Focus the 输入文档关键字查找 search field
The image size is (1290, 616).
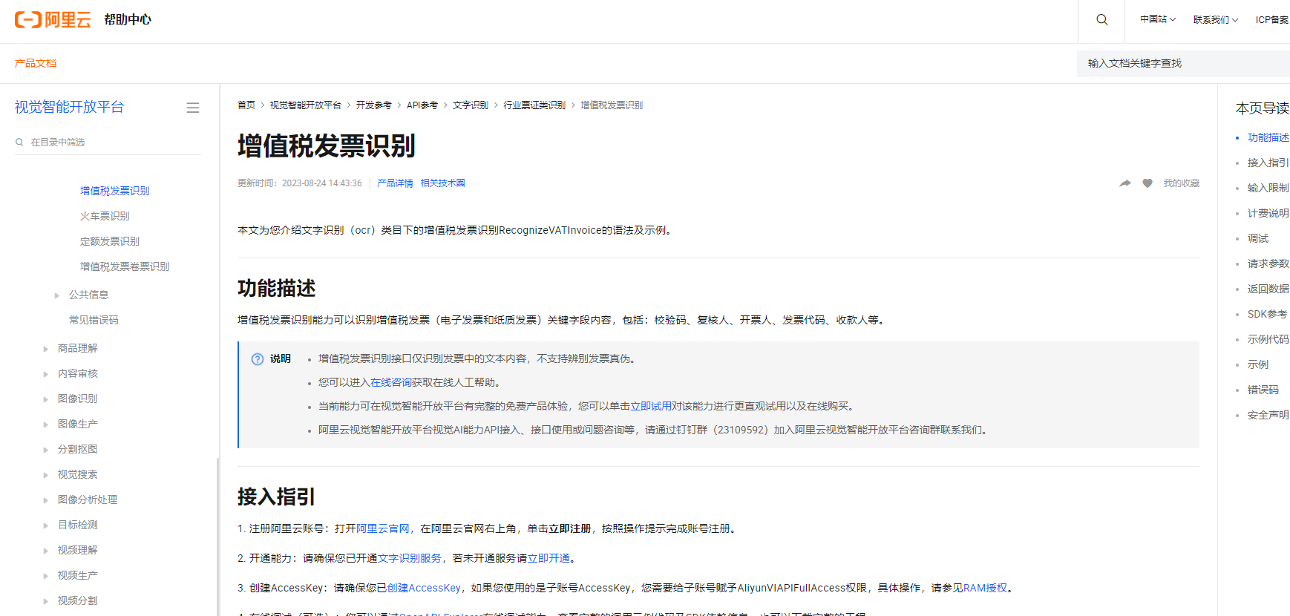tap(1183, 64)
